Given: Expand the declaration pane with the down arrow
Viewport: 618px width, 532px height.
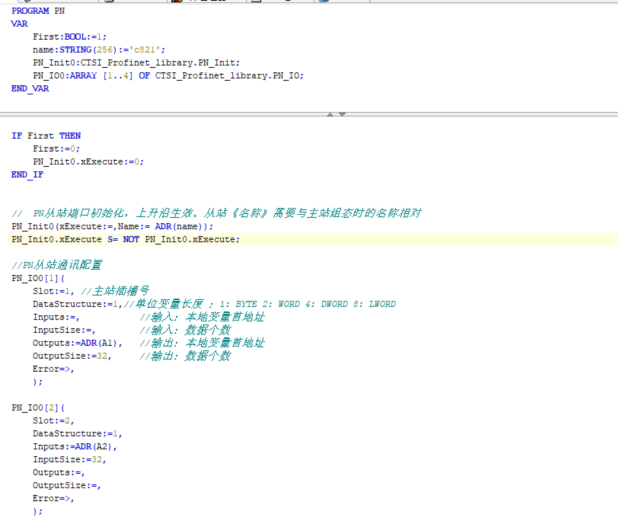Looking at the screenshot, I should pos(342,114).
